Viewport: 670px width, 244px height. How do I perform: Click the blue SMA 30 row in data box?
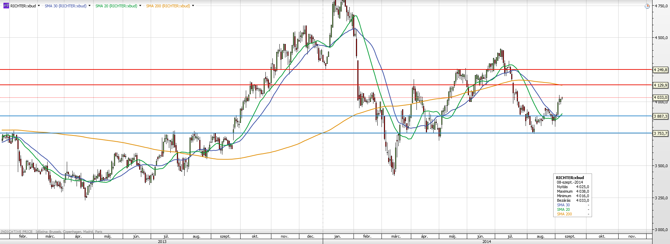click(573, 205)
